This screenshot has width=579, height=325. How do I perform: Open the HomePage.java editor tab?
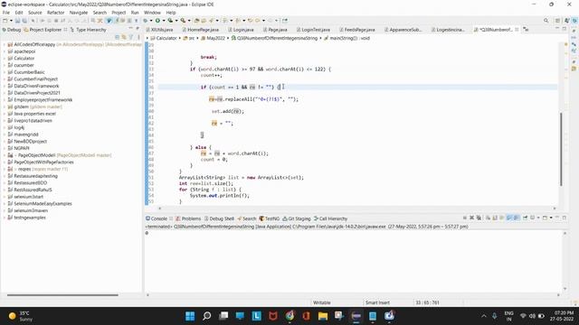(201, 30)
